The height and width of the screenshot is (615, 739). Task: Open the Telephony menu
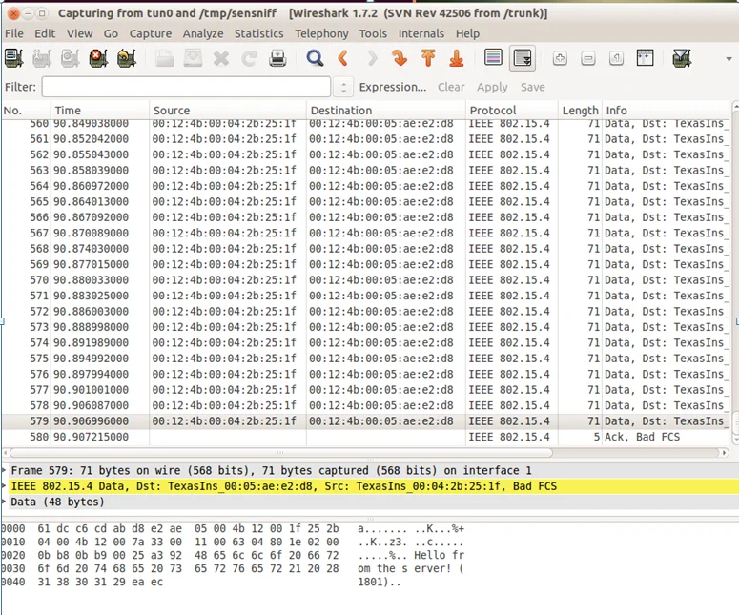pos(321,33)
